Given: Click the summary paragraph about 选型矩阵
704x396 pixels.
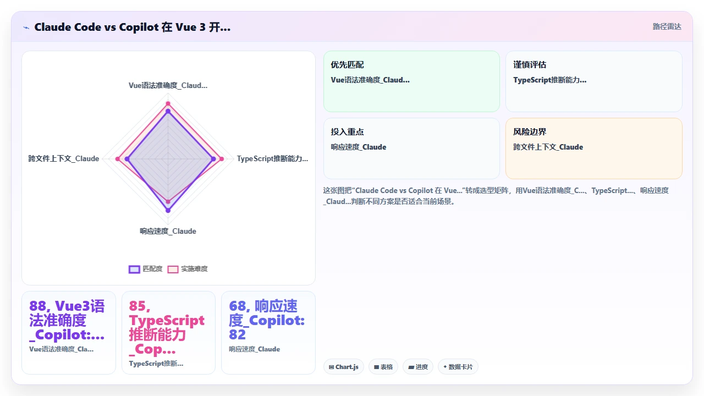Looking at the screenshot, I should (496, 196).
